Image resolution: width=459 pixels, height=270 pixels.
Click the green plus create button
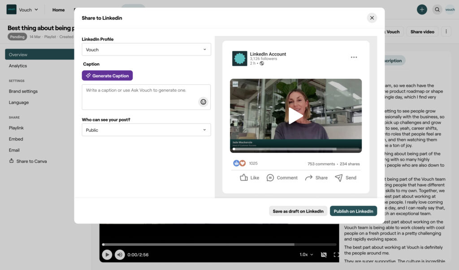point(422,10)
